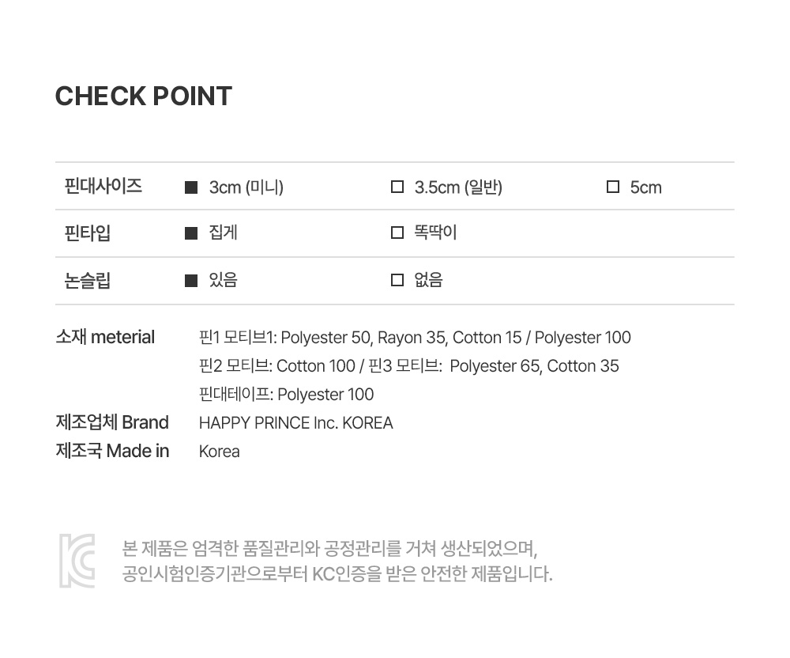This screenshot has height=658, width=790.
Task: Click the 핀1 모티브1 material line
Action: (x=415, y=338)
